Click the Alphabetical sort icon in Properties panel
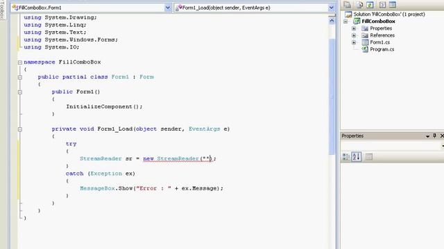The image size is (444, 249). (x=357, y=157)
